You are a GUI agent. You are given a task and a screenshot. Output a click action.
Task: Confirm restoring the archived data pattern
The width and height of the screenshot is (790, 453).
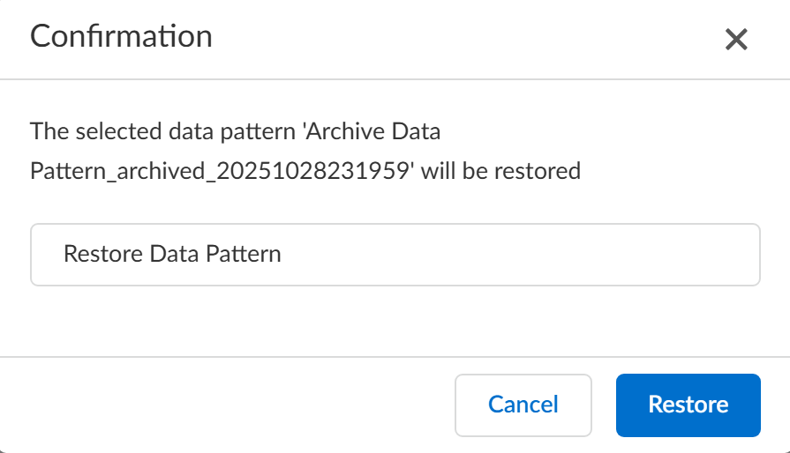(688, 405)
